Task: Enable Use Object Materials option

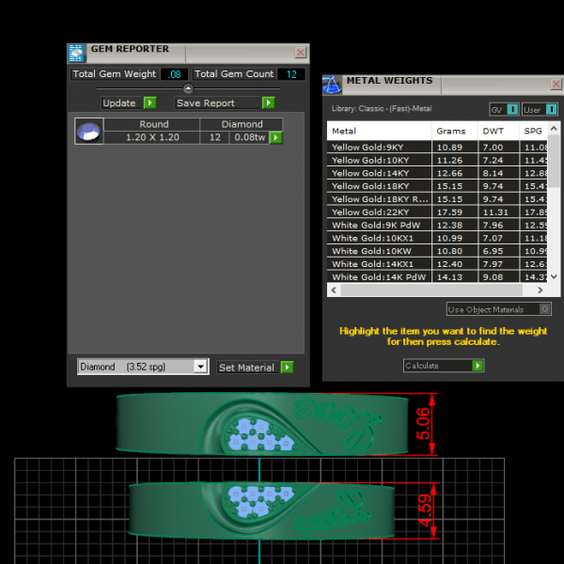Action: (545, 309)
